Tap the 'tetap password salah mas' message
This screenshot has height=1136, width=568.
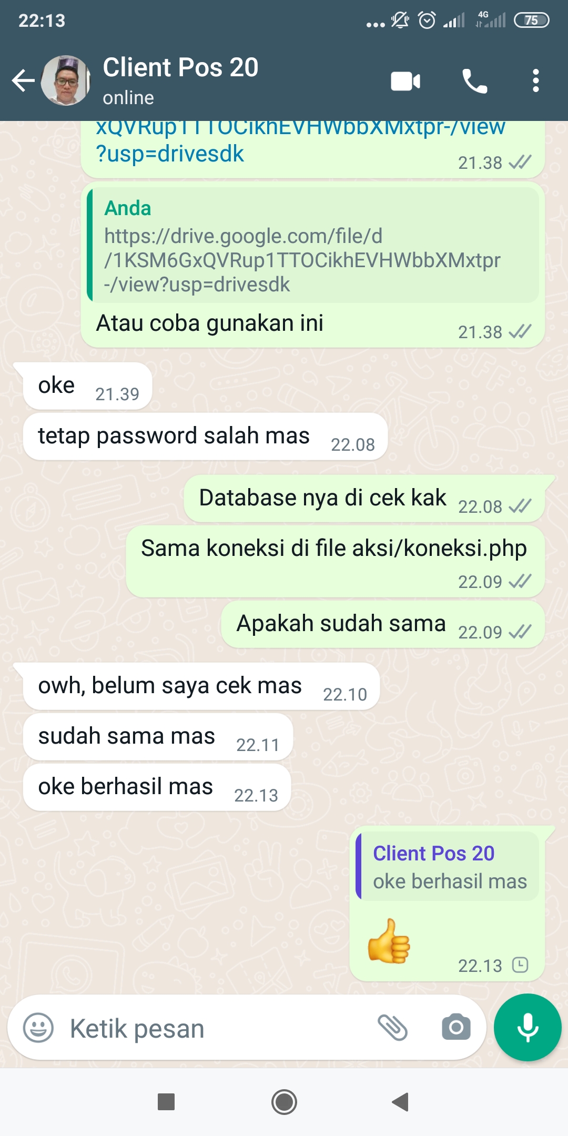click(x=206, y=437)
